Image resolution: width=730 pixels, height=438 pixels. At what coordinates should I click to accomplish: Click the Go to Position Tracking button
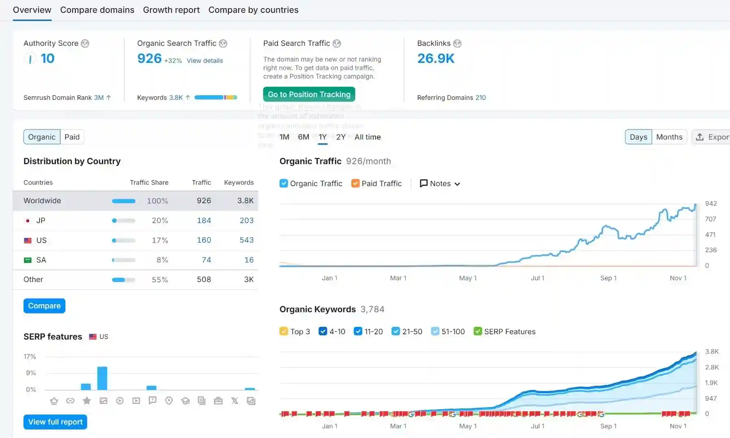click(309, 94)
